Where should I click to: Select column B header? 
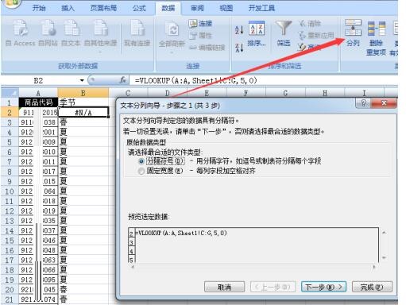[x=83, y=93]
